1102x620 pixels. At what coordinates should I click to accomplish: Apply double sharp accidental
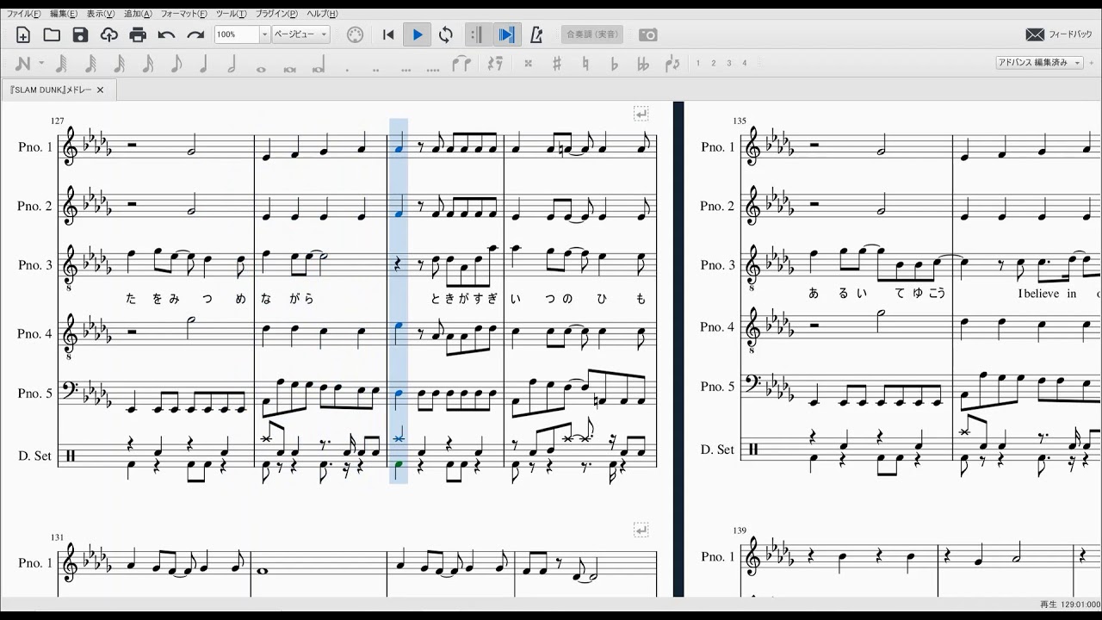pos(528,64)
